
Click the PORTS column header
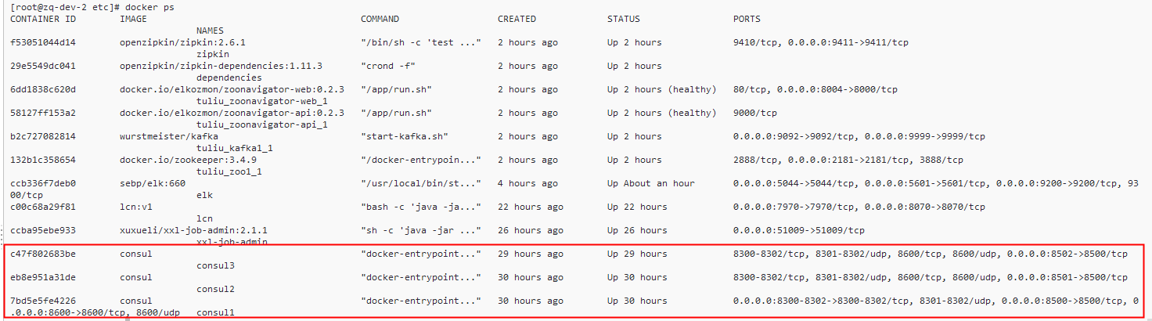pyautogui.click(x=747, y=19)
